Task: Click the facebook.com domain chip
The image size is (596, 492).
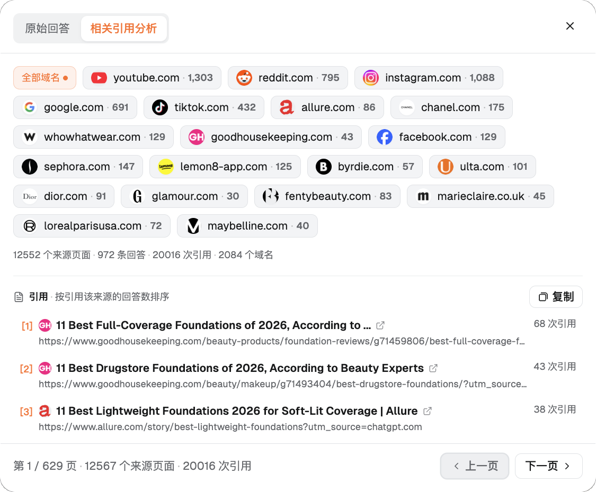Action: tap(437, 137)
